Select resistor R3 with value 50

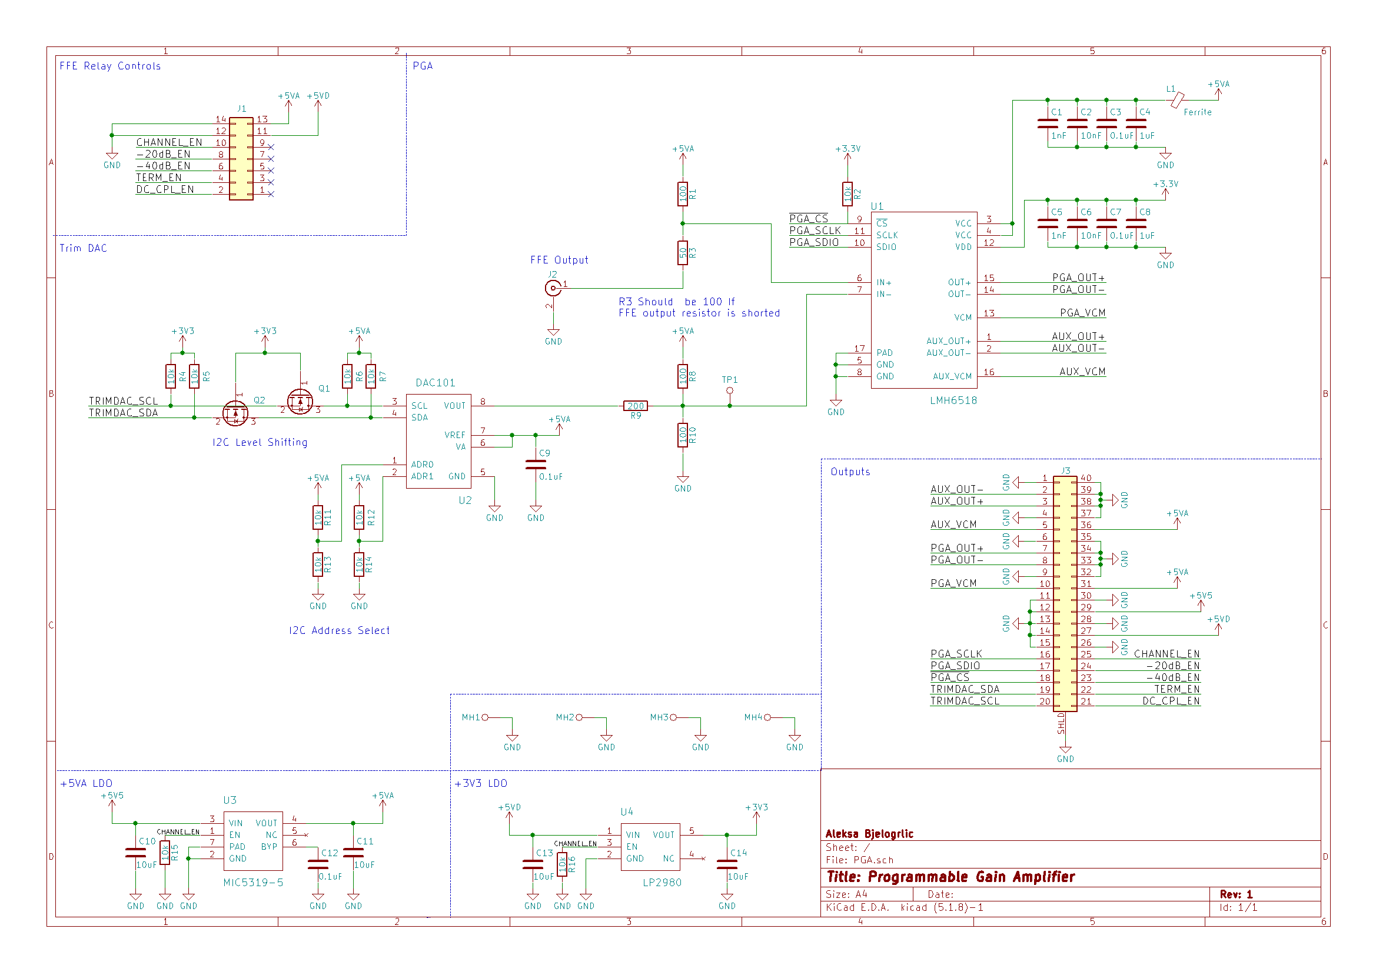pyautogui.click(x=683, y=253)
